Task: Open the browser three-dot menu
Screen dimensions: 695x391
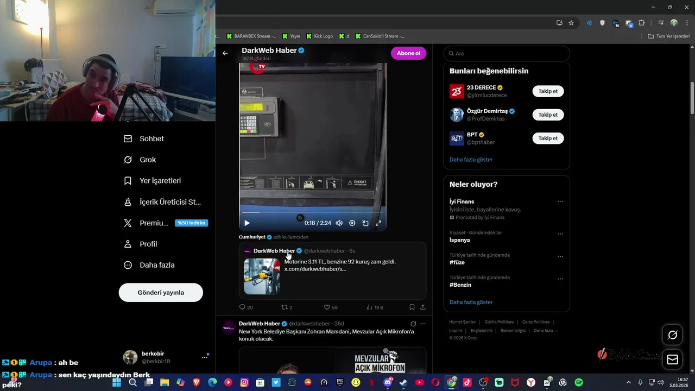Action: coord(686,23)
